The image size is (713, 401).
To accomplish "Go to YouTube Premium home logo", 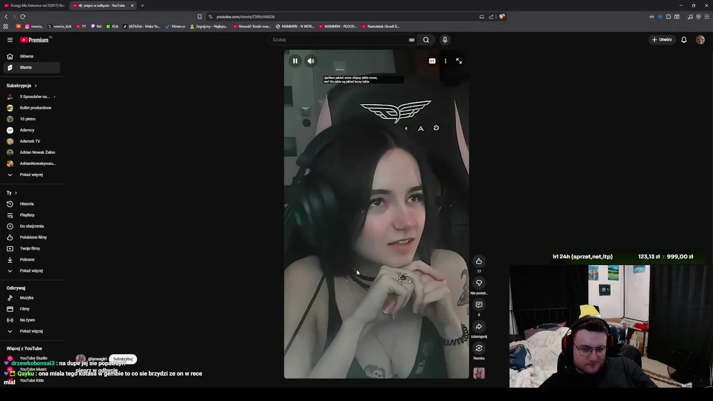I will (x=35, y=40).
